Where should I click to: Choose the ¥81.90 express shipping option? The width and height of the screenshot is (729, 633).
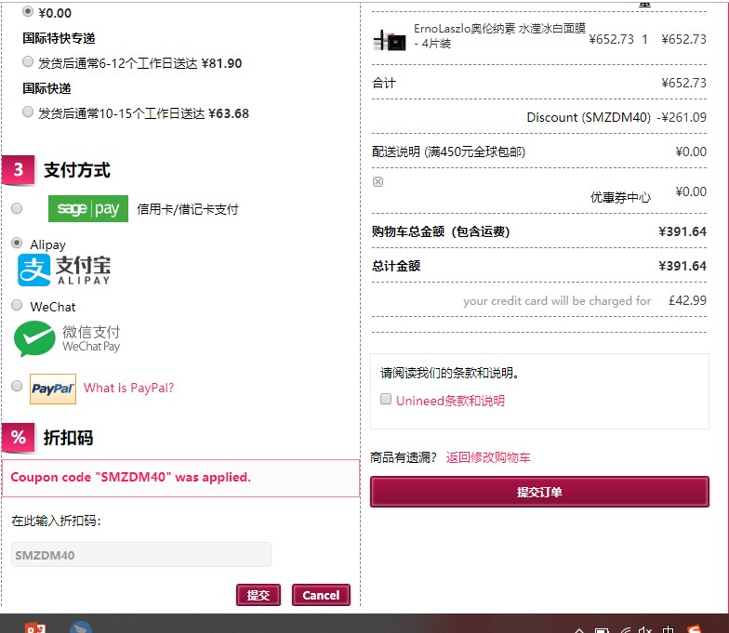28,61
